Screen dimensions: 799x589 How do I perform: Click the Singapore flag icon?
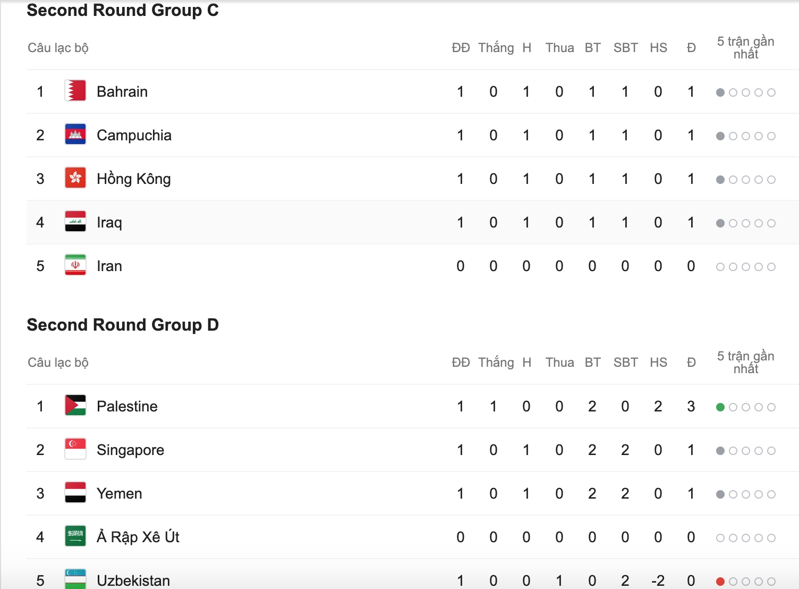point(75,449)
